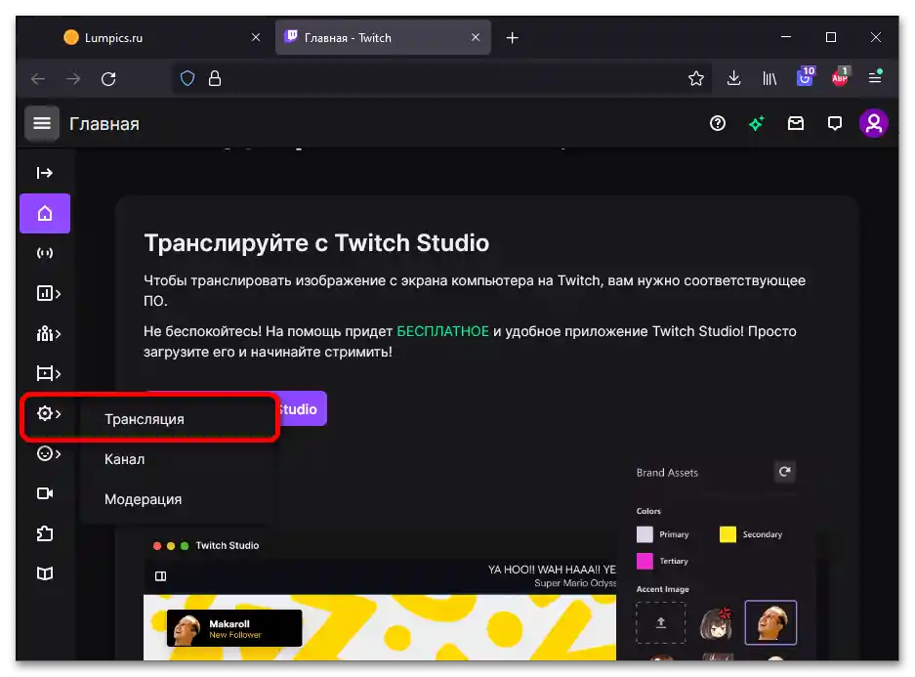Open the Firefox application menu
The image size is (915, 677).
(875, 77)
